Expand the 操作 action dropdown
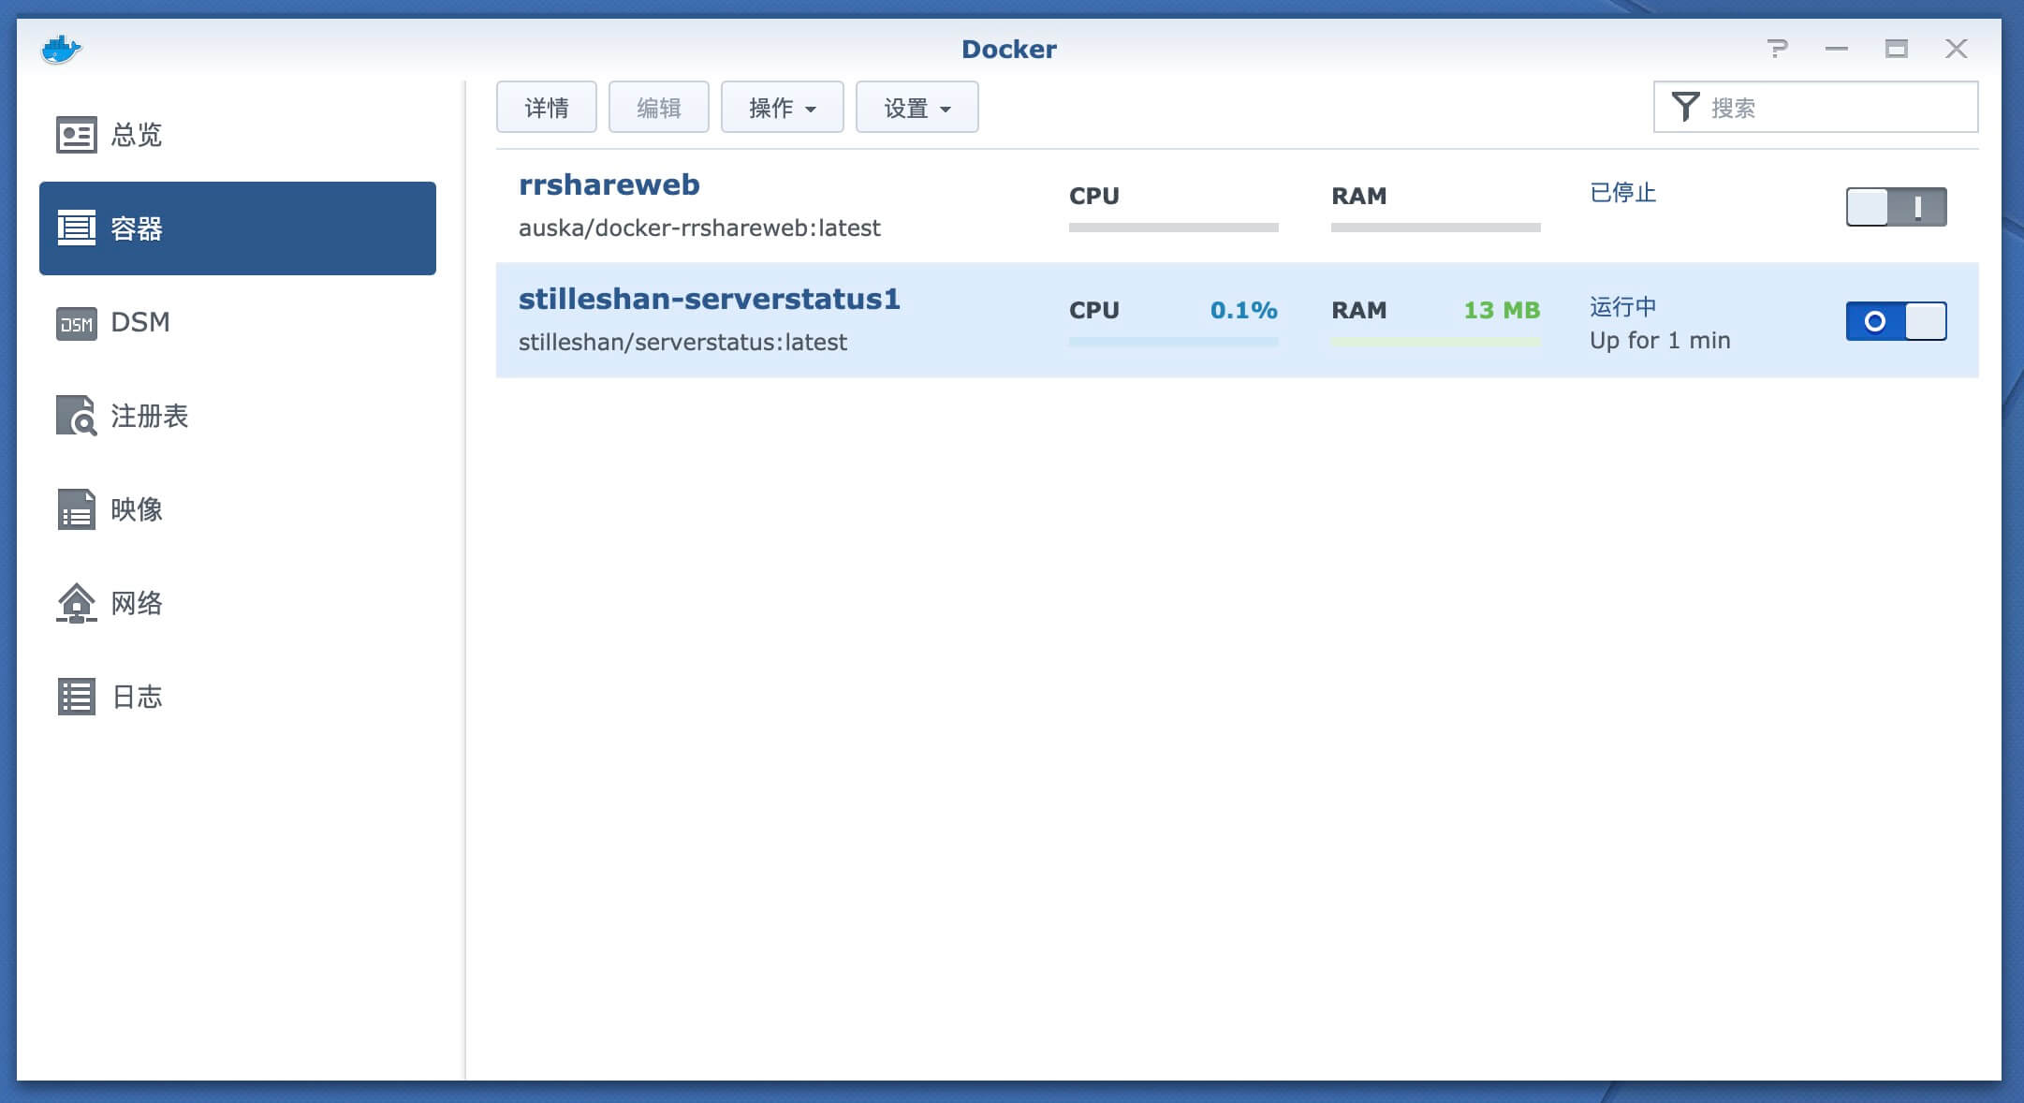Screen dimensions: 2024x1103 [x=782, y=108]
